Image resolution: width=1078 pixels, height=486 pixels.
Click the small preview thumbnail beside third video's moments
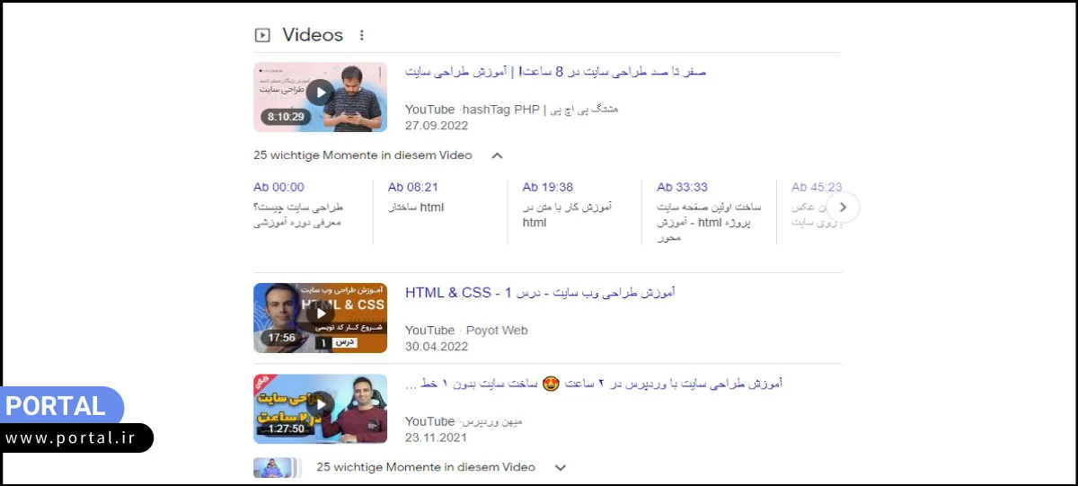tap(276, 467)
